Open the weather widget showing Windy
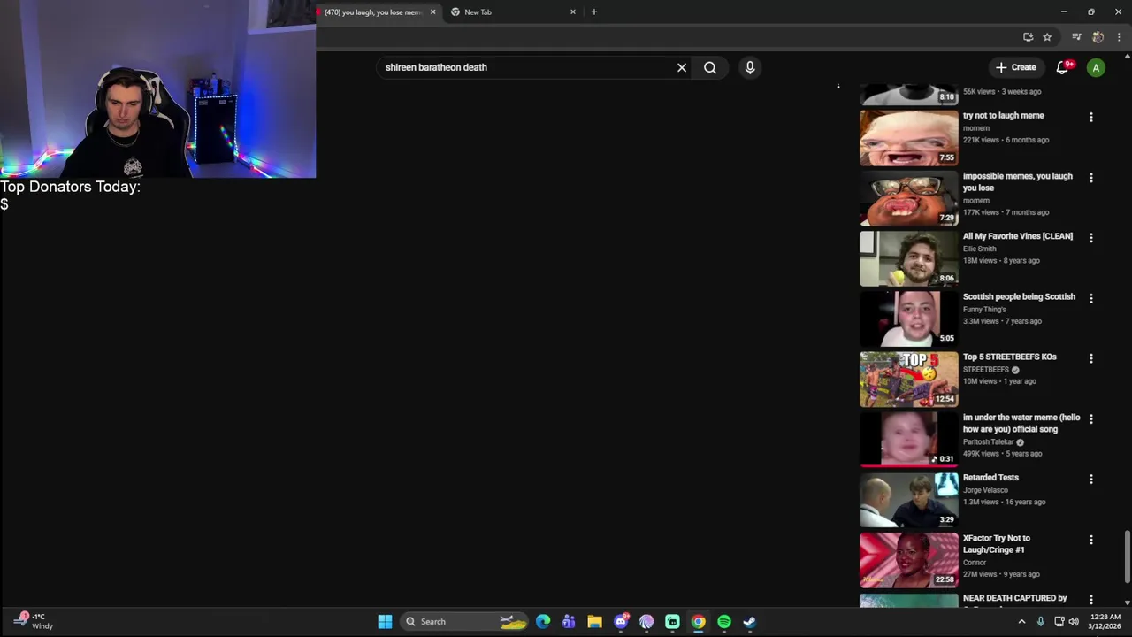Screen dimensions: 1132x637 [32, 621]
